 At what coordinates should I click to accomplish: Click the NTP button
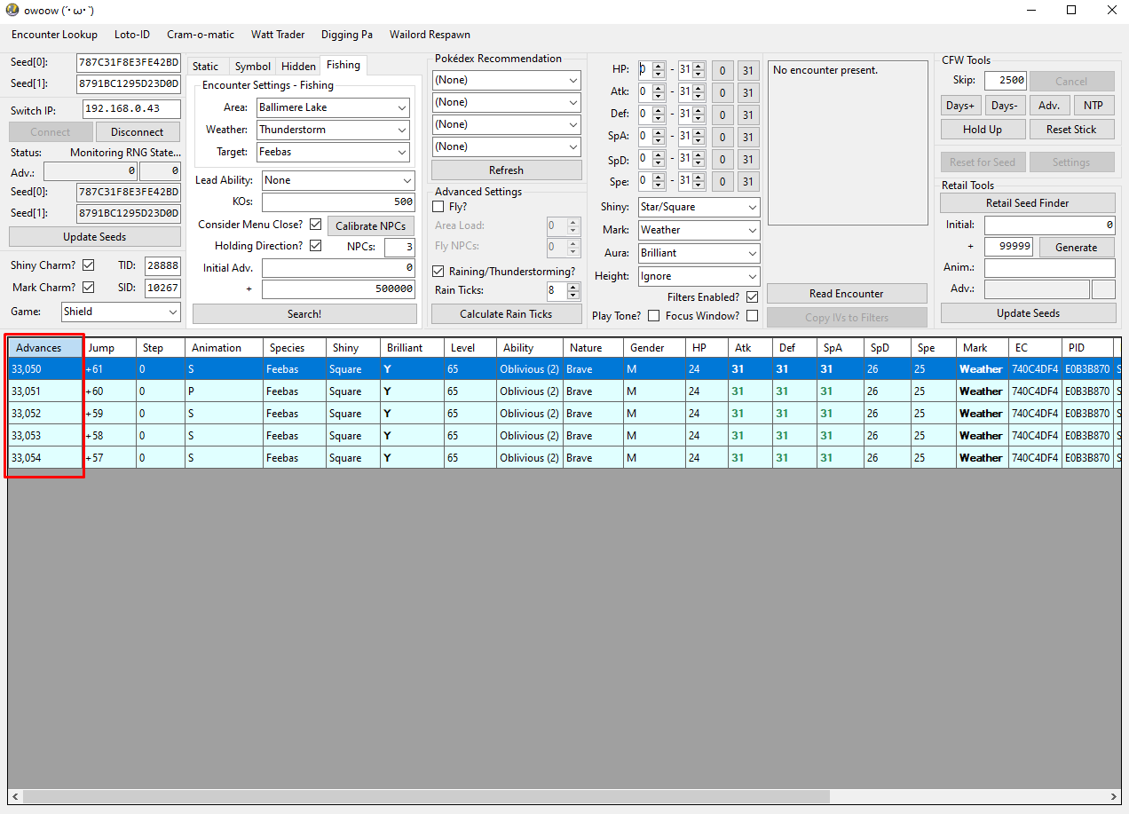coord(1093,105)
